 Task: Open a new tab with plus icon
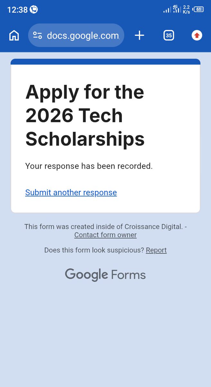139,35
